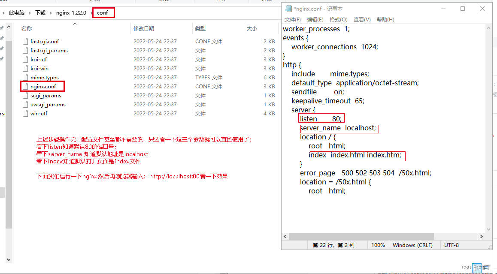
Task: Select the win-utf file icon
Action: tap(25, 113)
